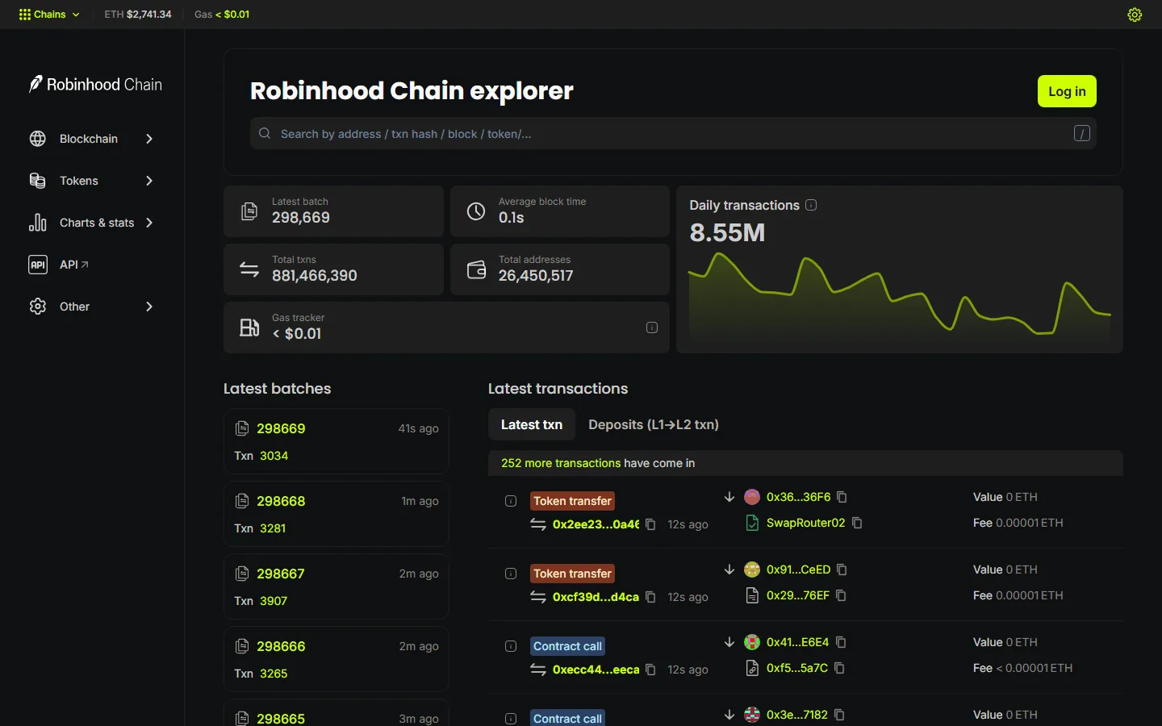Switch to the Latest txn tab
The image size is (1162, 726).
point(532,424)
